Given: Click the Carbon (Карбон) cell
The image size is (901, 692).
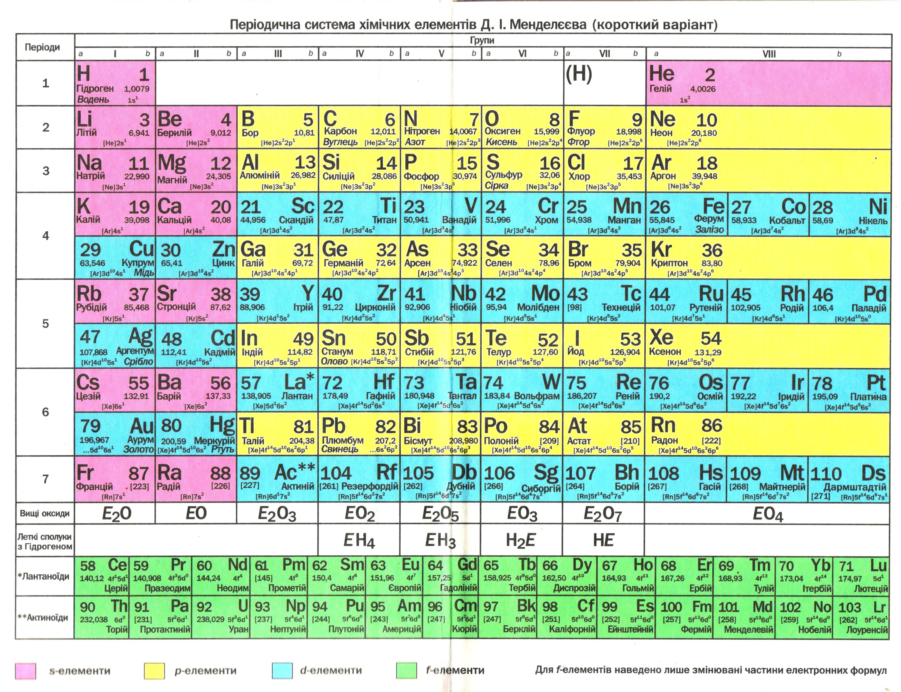Looking at the screenshot, I should (359, 128).
